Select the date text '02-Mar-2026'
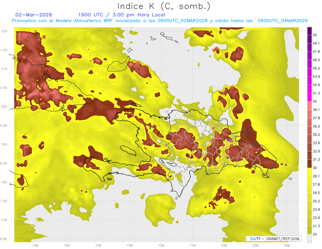The width and height of the screenshot is (322, 249). pos(34,15)
